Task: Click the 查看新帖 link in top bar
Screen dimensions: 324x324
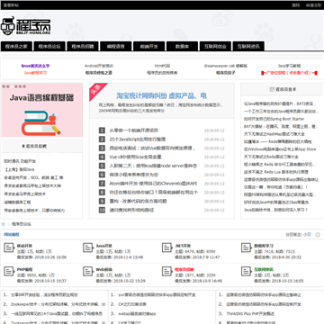Action: 11,5
